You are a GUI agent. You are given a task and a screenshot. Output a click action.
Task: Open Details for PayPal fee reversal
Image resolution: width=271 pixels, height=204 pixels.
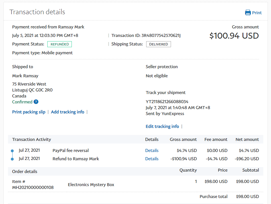point(152,151)
